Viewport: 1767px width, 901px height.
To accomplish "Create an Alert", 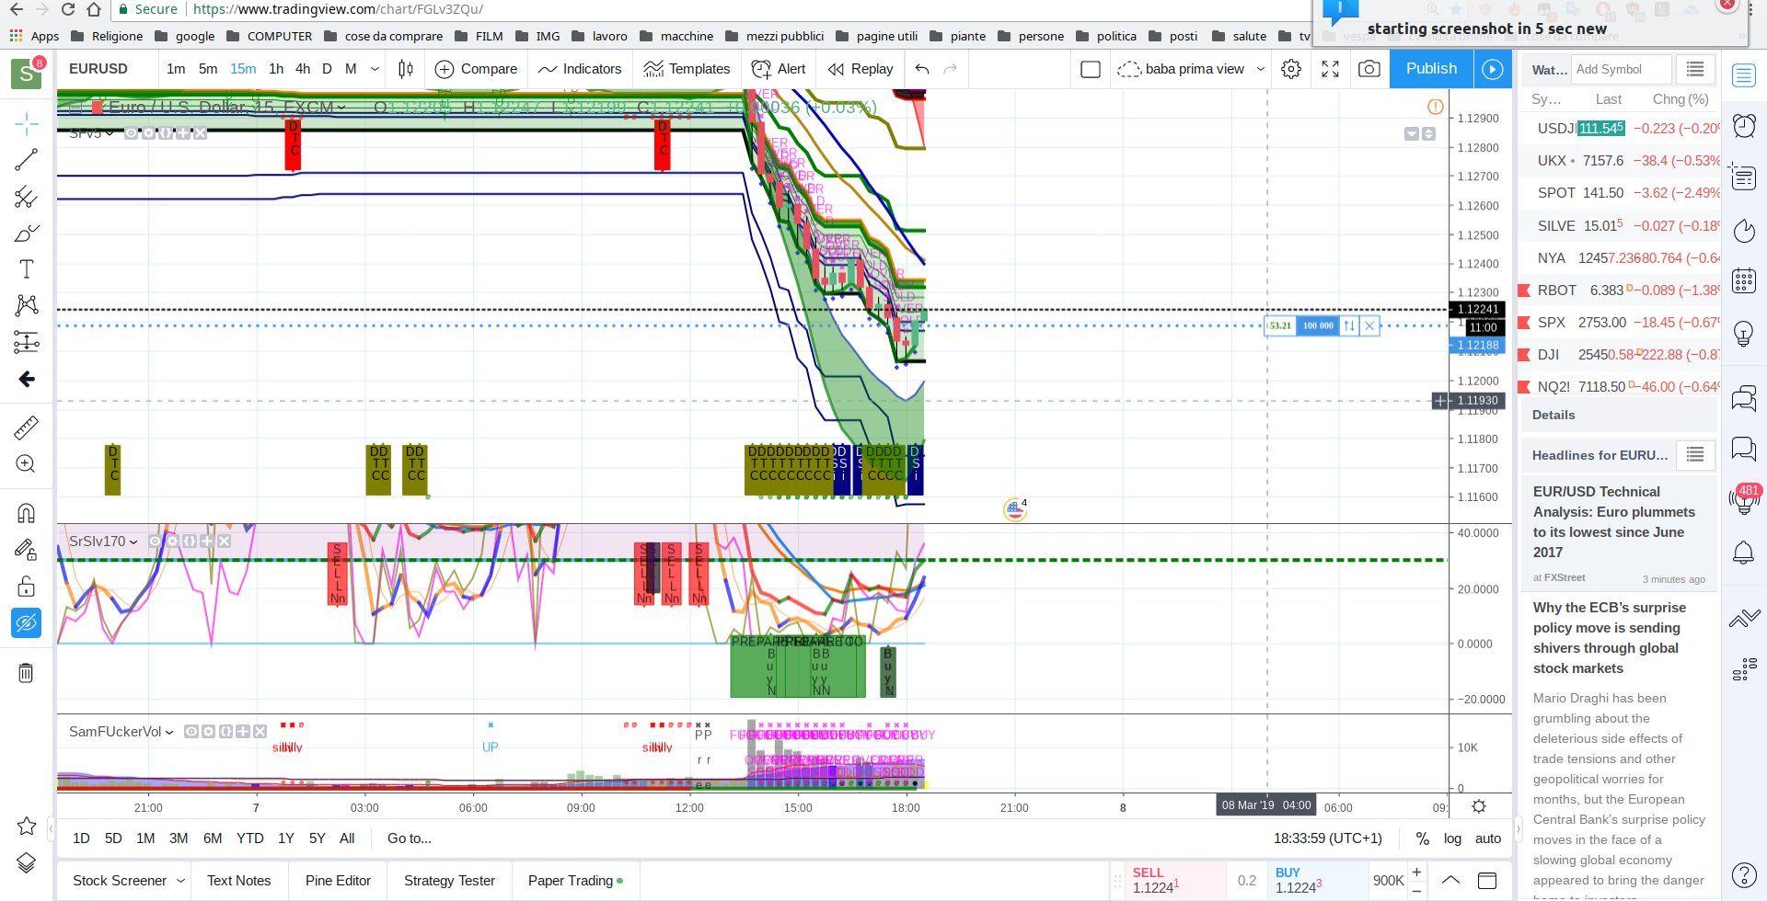I will click(779, 69).
